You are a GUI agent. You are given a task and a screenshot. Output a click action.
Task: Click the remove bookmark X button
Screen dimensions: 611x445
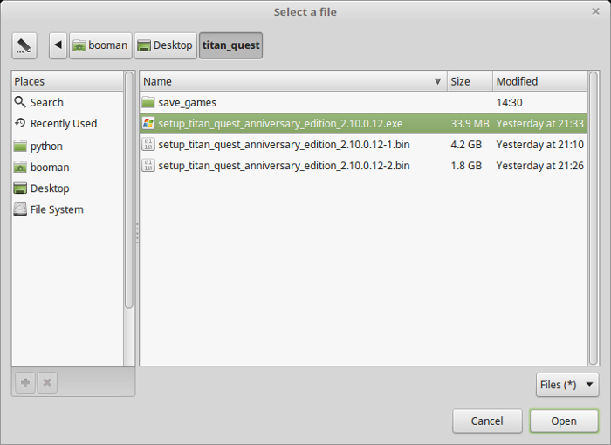(47, 383)
